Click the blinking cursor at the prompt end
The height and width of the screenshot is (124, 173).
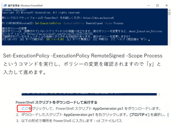coord(149,39)
